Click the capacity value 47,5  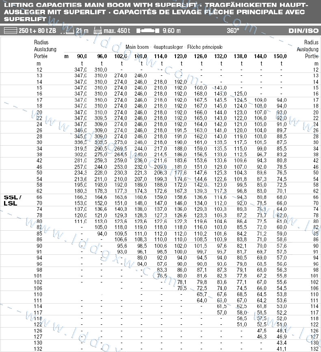click(x=262, y=331)
